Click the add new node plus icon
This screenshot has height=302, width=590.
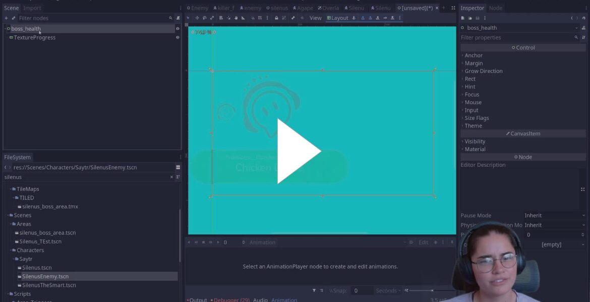[6, 18]
